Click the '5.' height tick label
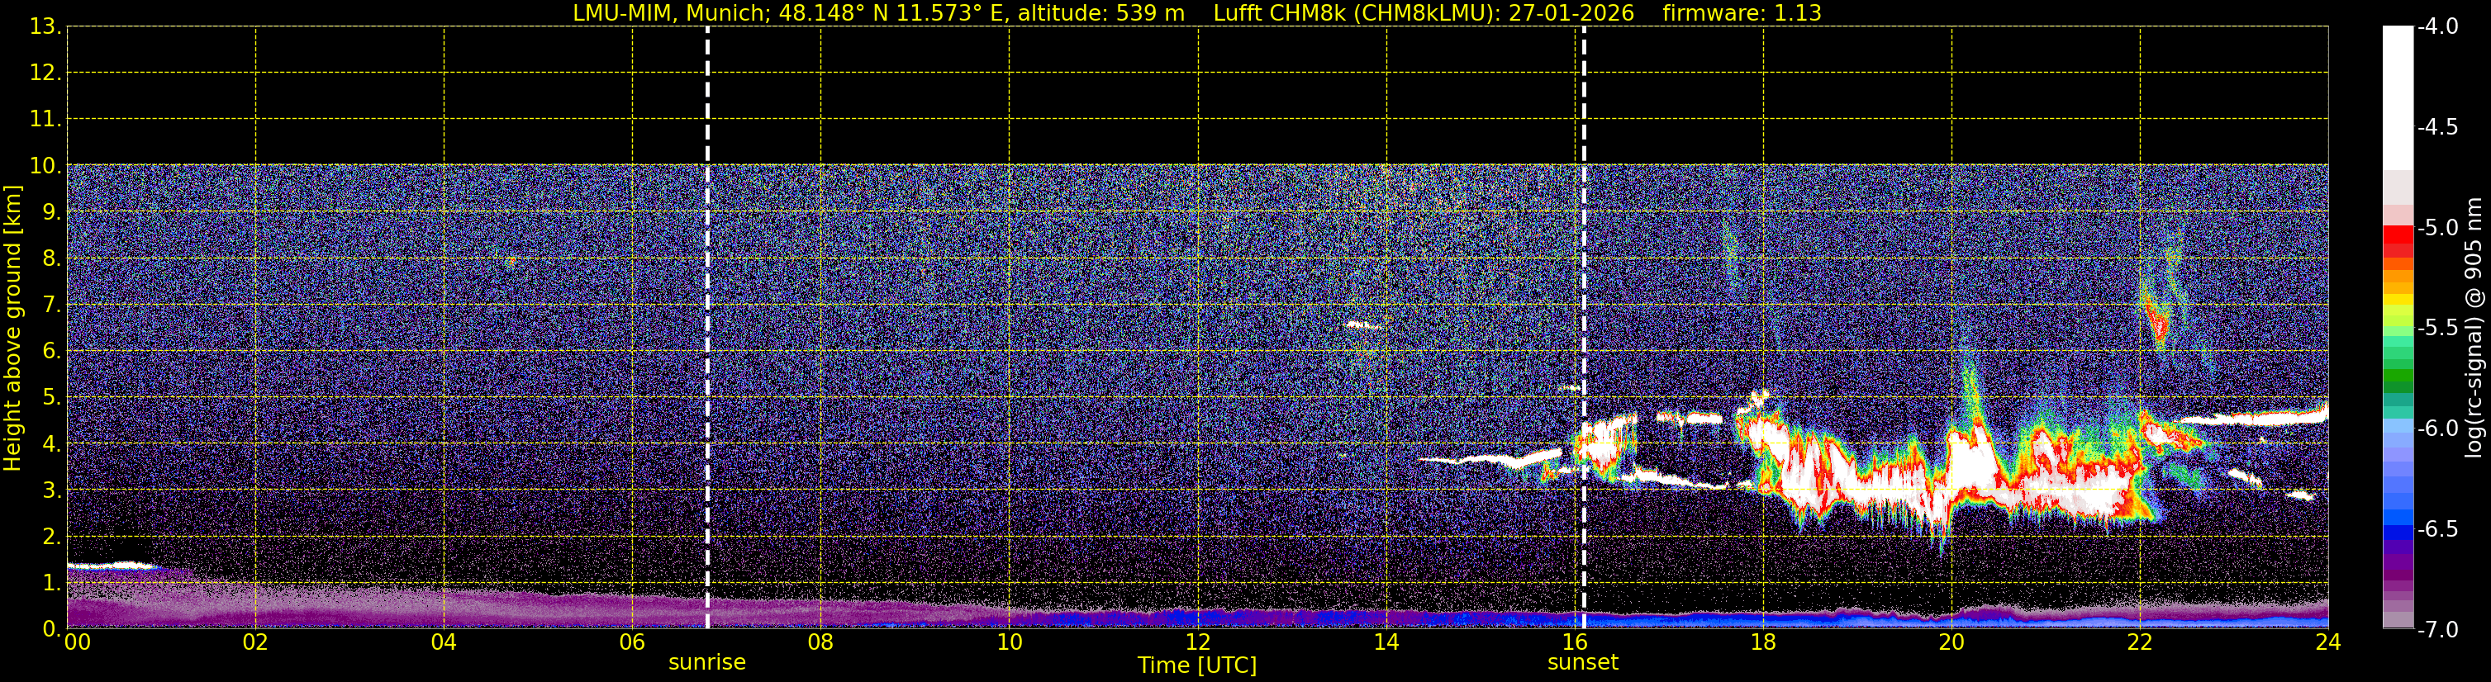 point(51,398)
